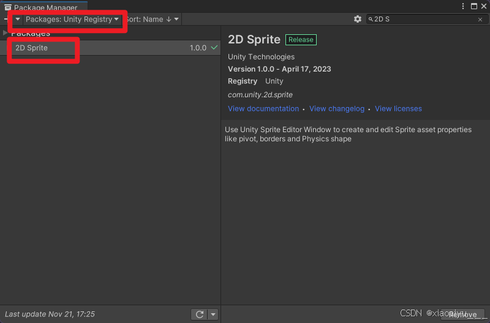Open the View licenses link

pyautogui.click(x=398, y=109)
